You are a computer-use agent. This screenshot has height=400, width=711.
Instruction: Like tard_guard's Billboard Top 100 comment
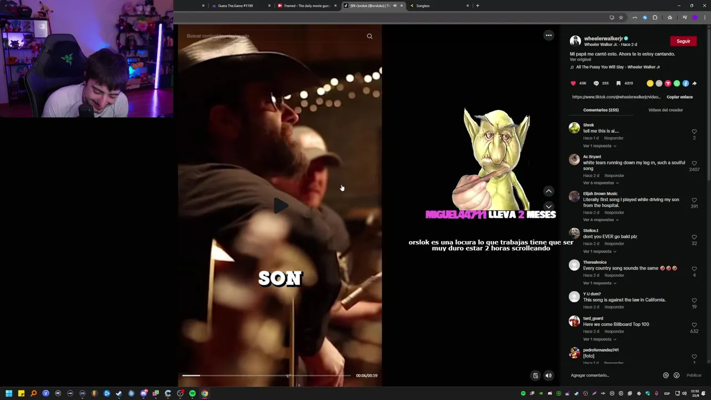tap(694, 325)
